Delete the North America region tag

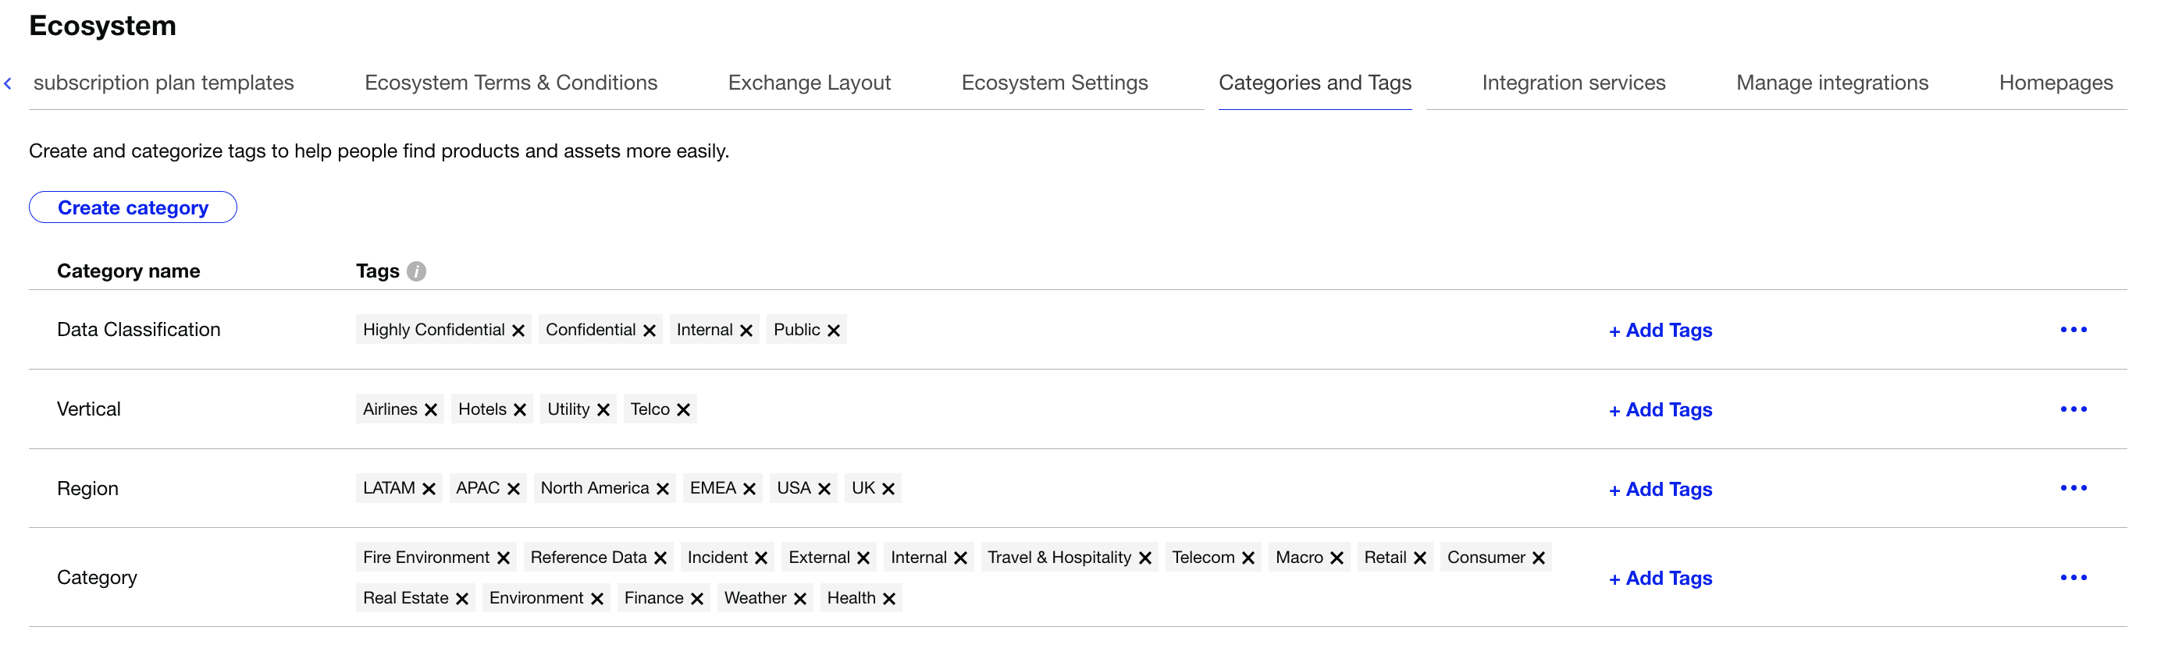[x=663, y=490]
